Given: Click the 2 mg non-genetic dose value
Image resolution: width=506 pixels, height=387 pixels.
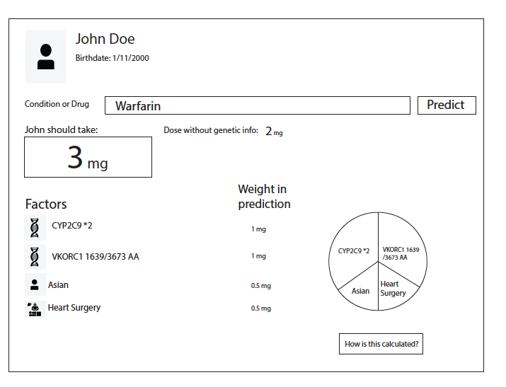Looking at the screenshot, I should (274, 132).
